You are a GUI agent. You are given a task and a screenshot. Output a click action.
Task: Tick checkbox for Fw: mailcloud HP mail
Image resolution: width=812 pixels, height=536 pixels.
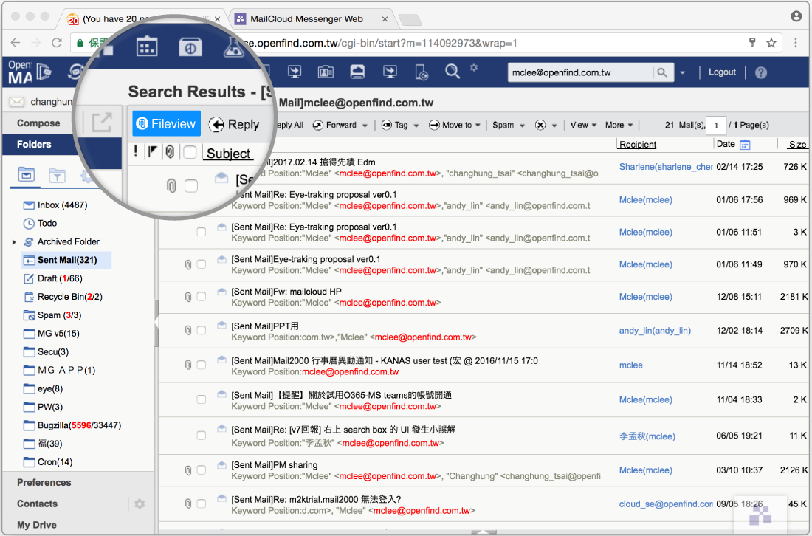pyautogui.click(x=202, y=297)
